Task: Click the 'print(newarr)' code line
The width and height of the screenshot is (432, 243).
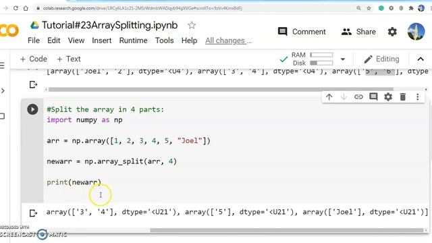Action: point(74,182)
